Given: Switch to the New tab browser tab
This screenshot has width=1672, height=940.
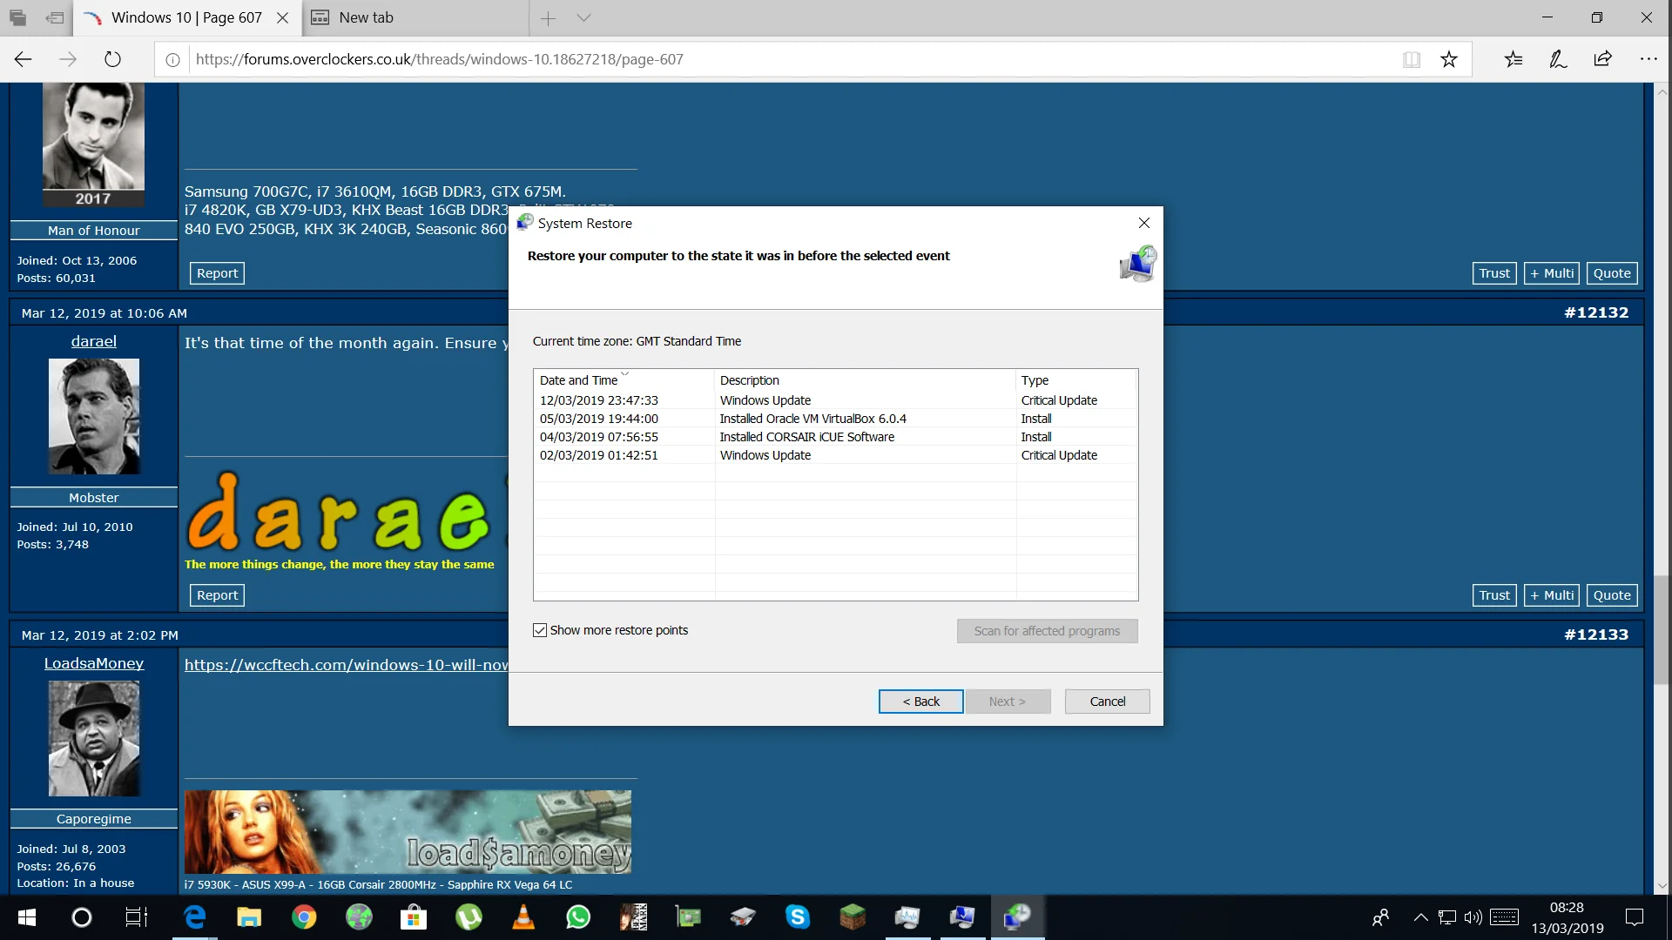Looking at the screenshot, I should tap(415, 17).
